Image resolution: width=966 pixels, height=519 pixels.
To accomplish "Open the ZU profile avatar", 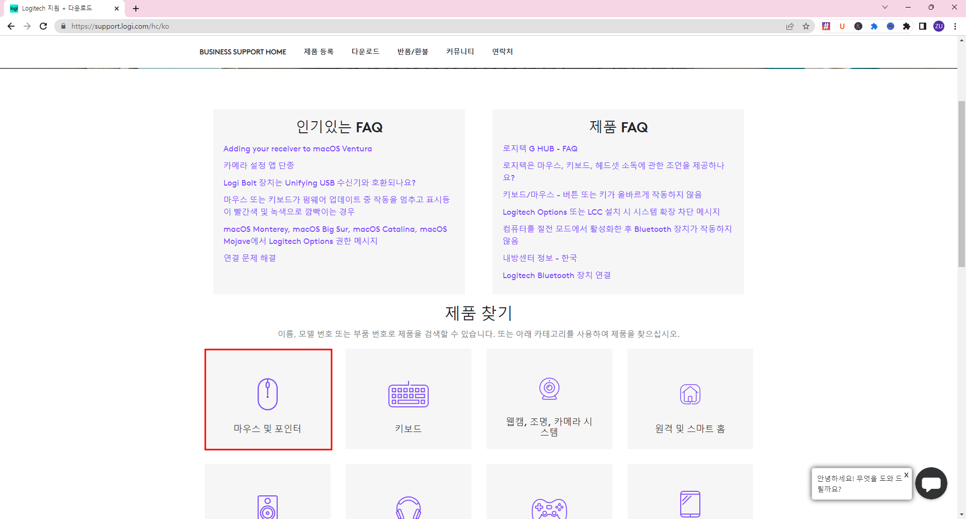I will click(939, 26).
